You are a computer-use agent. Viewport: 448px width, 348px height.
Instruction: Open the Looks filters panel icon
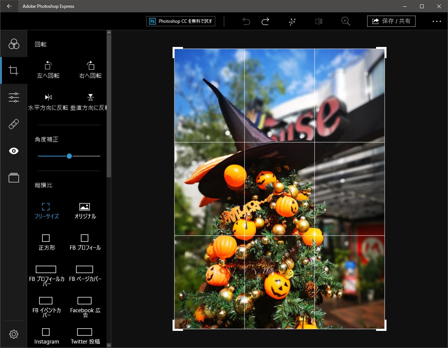(x=14, y=44)
